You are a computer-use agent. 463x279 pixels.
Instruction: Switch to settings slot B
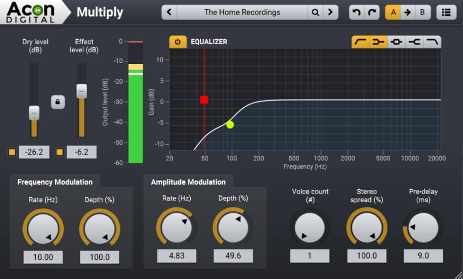point(422,12)
